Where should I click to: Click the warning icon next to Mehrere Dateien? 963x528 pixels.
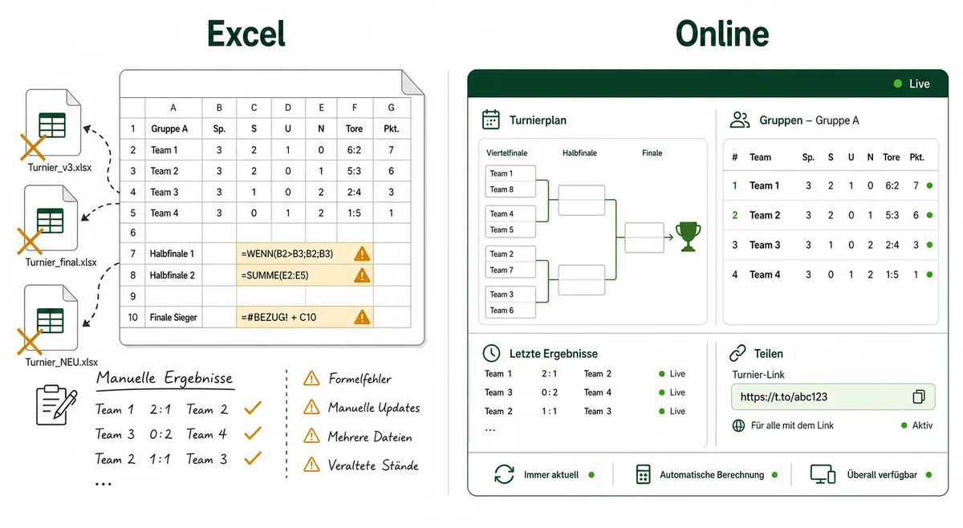[x=311, y=437]
